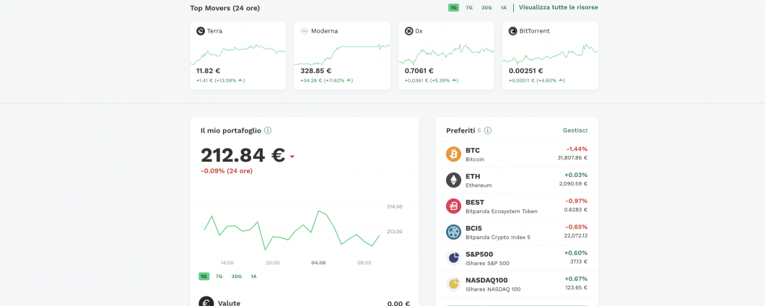
Task: Click the NASDAQ100 symbol label
Action: 486,280
